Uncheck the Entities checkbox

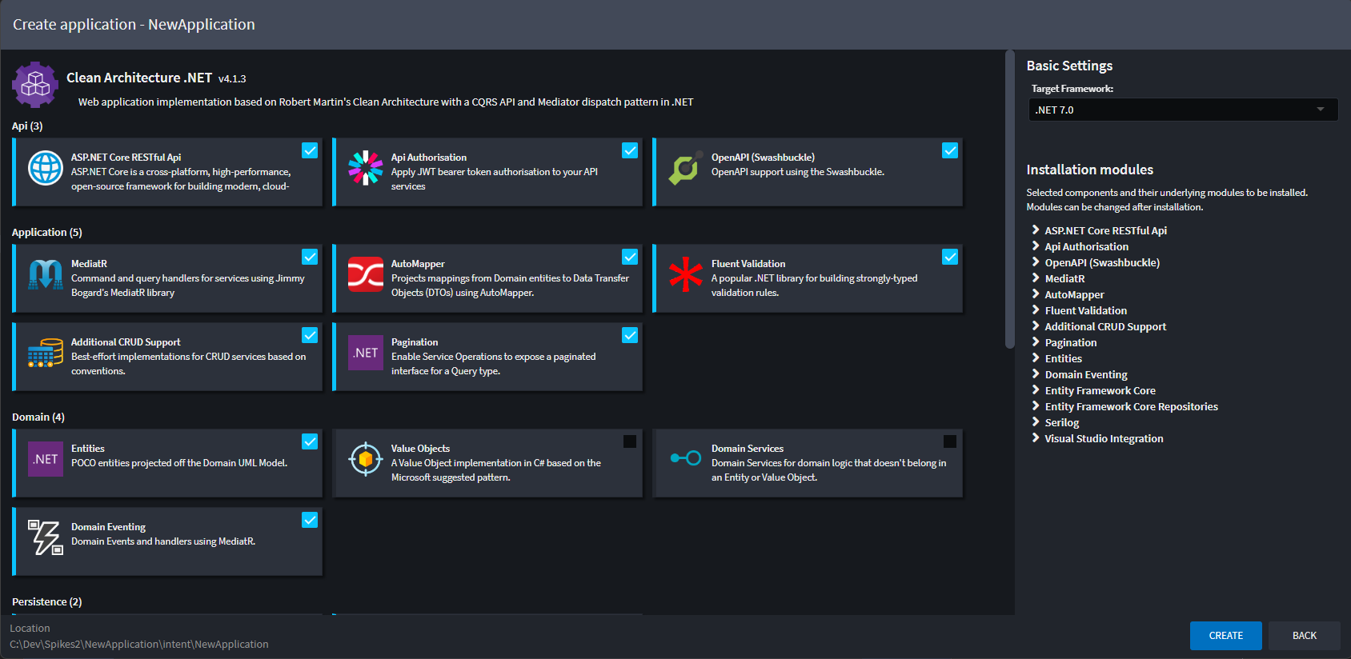pos(310,441)
